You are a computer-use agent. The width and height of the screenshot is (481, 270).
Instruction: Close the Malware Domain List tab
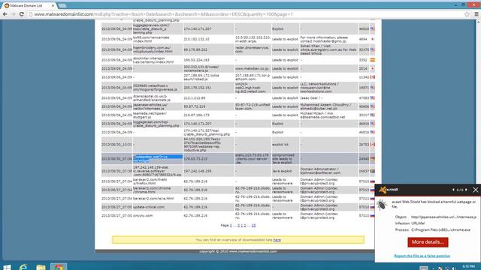click(53, 5)
